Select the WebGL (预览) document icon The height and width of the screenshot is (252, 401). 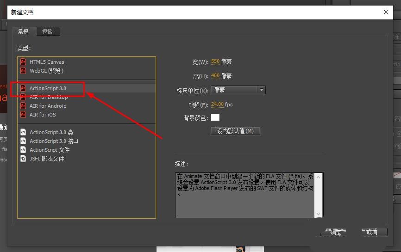(23, 70)
